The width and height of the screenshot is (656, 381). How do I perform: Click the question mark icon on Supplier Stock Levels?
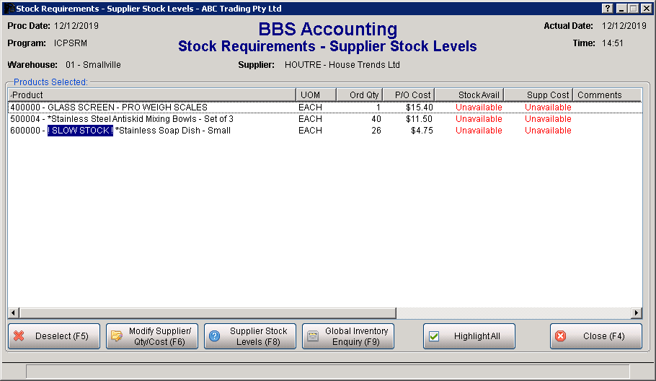pyautogui.click(x=215, y=336)
